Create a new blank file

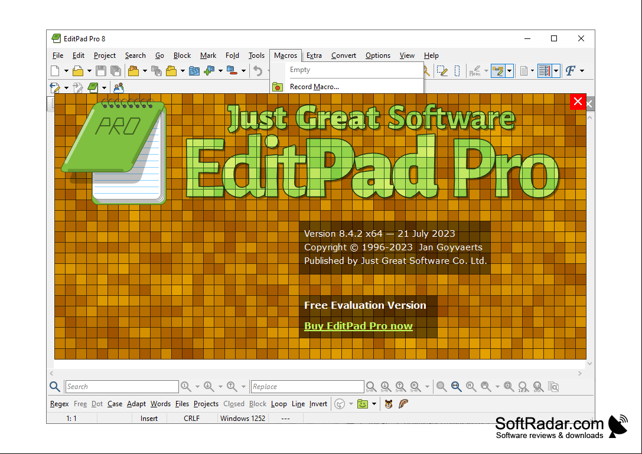(x=56, y=71)
